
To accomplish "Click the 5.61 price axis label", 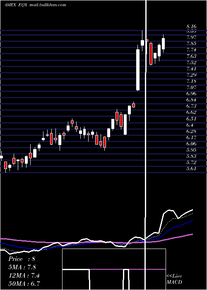I will (191, 169).
